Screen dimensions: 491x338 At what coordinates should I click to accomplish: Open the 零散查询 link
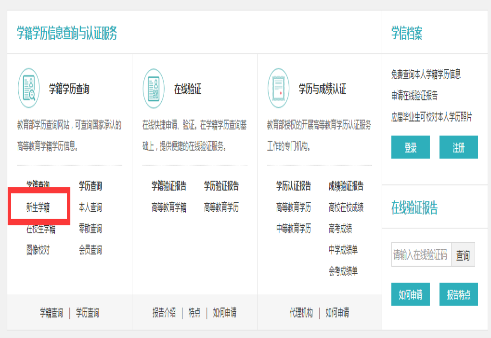(x=90, y=229)
